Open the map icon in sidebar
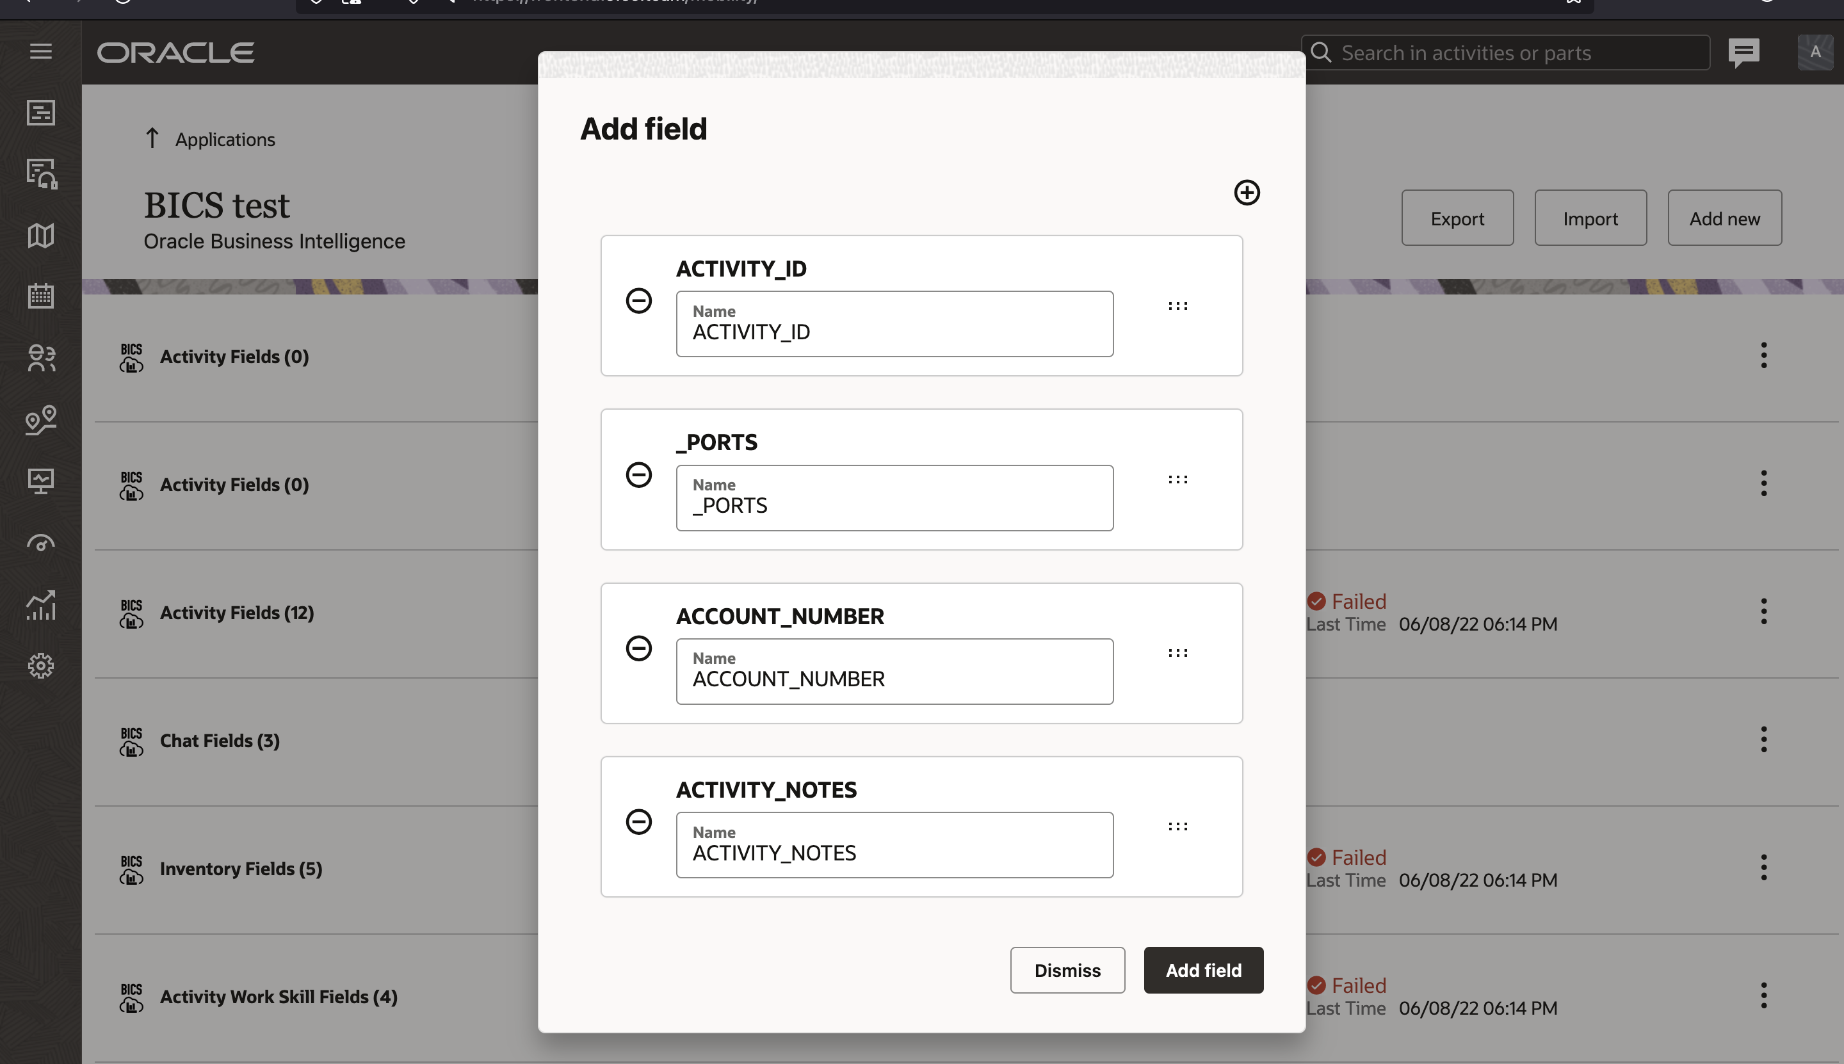The width and height of the screenshot is (1844, 1064). (41, 236)
